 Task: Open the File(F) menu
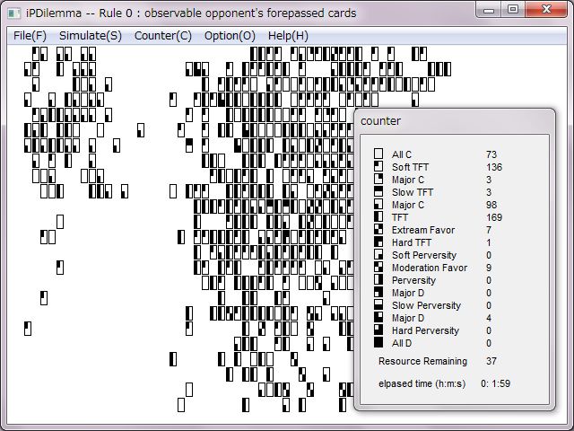tap(30, 36)
